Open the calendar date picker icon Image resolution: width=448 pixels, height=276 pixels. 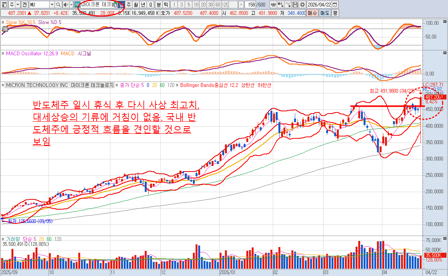335,5
